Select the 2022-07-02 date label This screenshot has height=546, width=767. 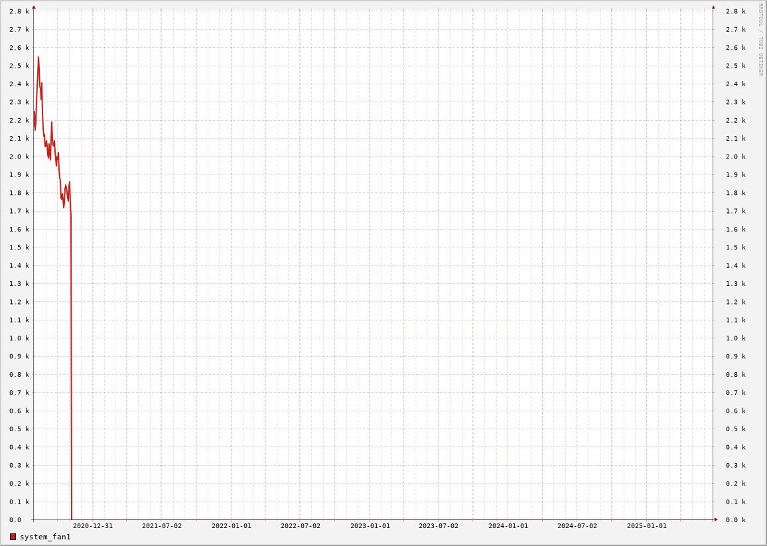(300, 526)
